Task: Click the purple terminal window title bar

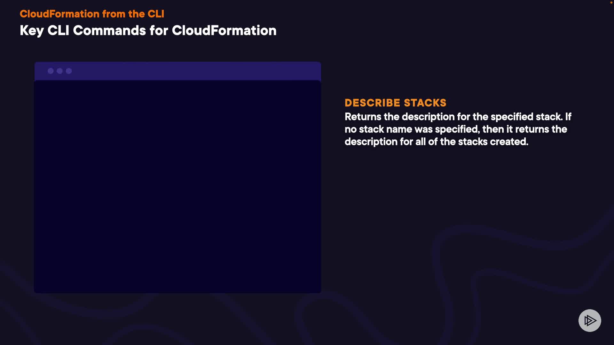Action: (192, 71)
